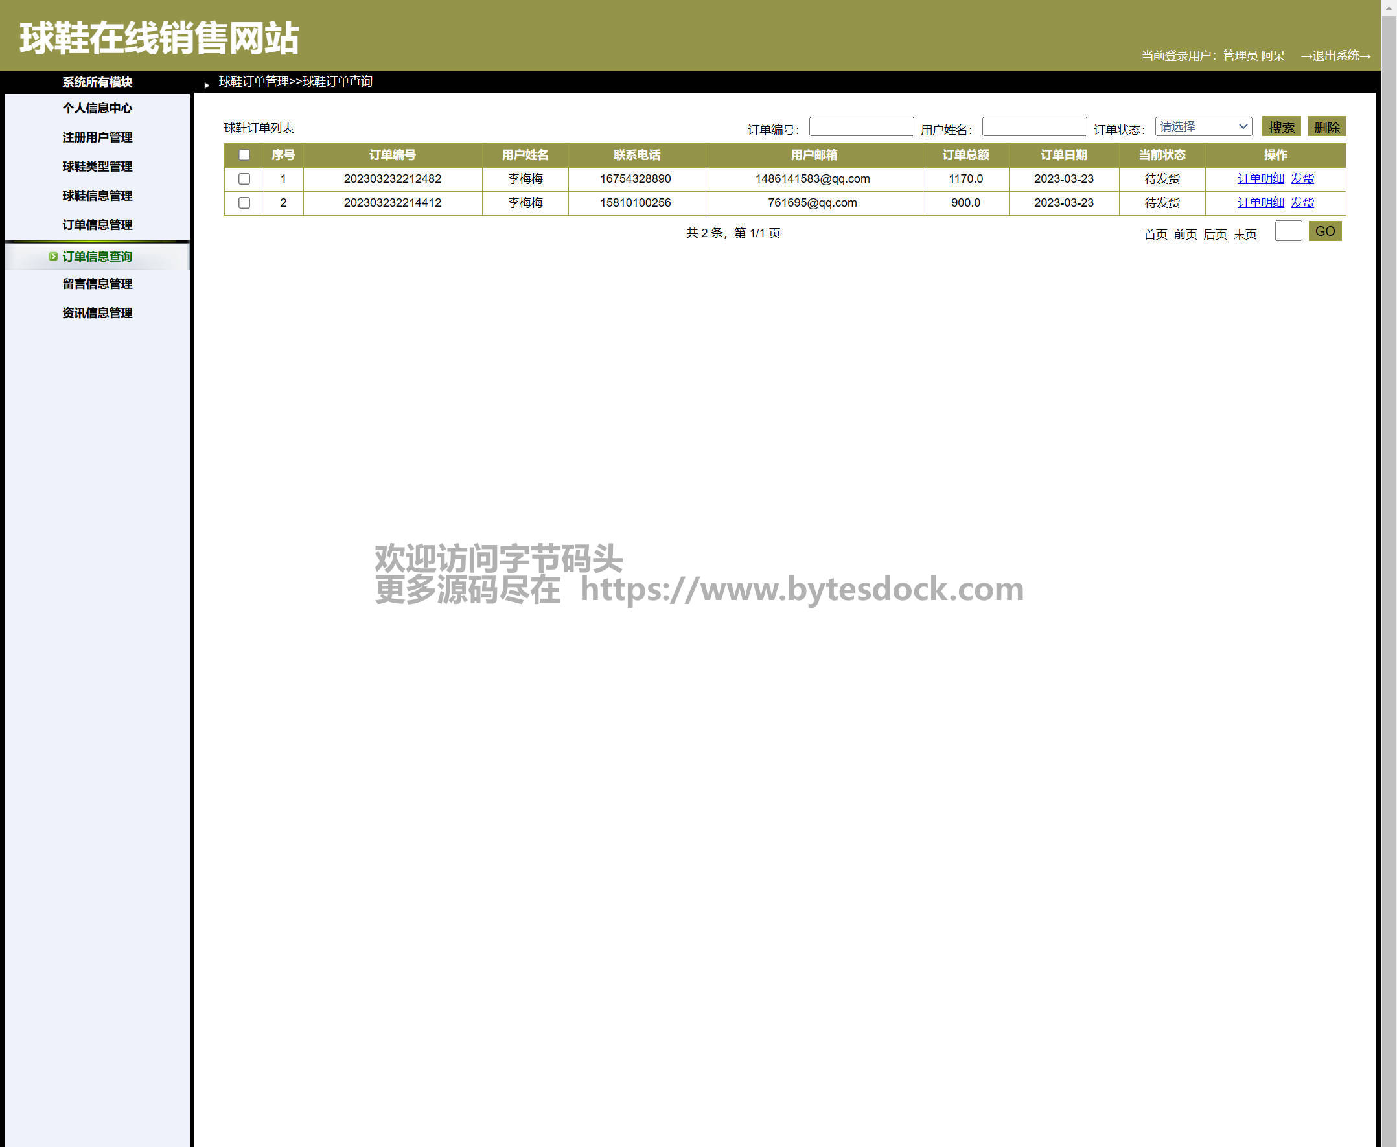Expand 球鞋类型管理 in the sidebar
The height and width of the screenshot is (1147, 1397).
pyautogui.click(x=97, y=167)
